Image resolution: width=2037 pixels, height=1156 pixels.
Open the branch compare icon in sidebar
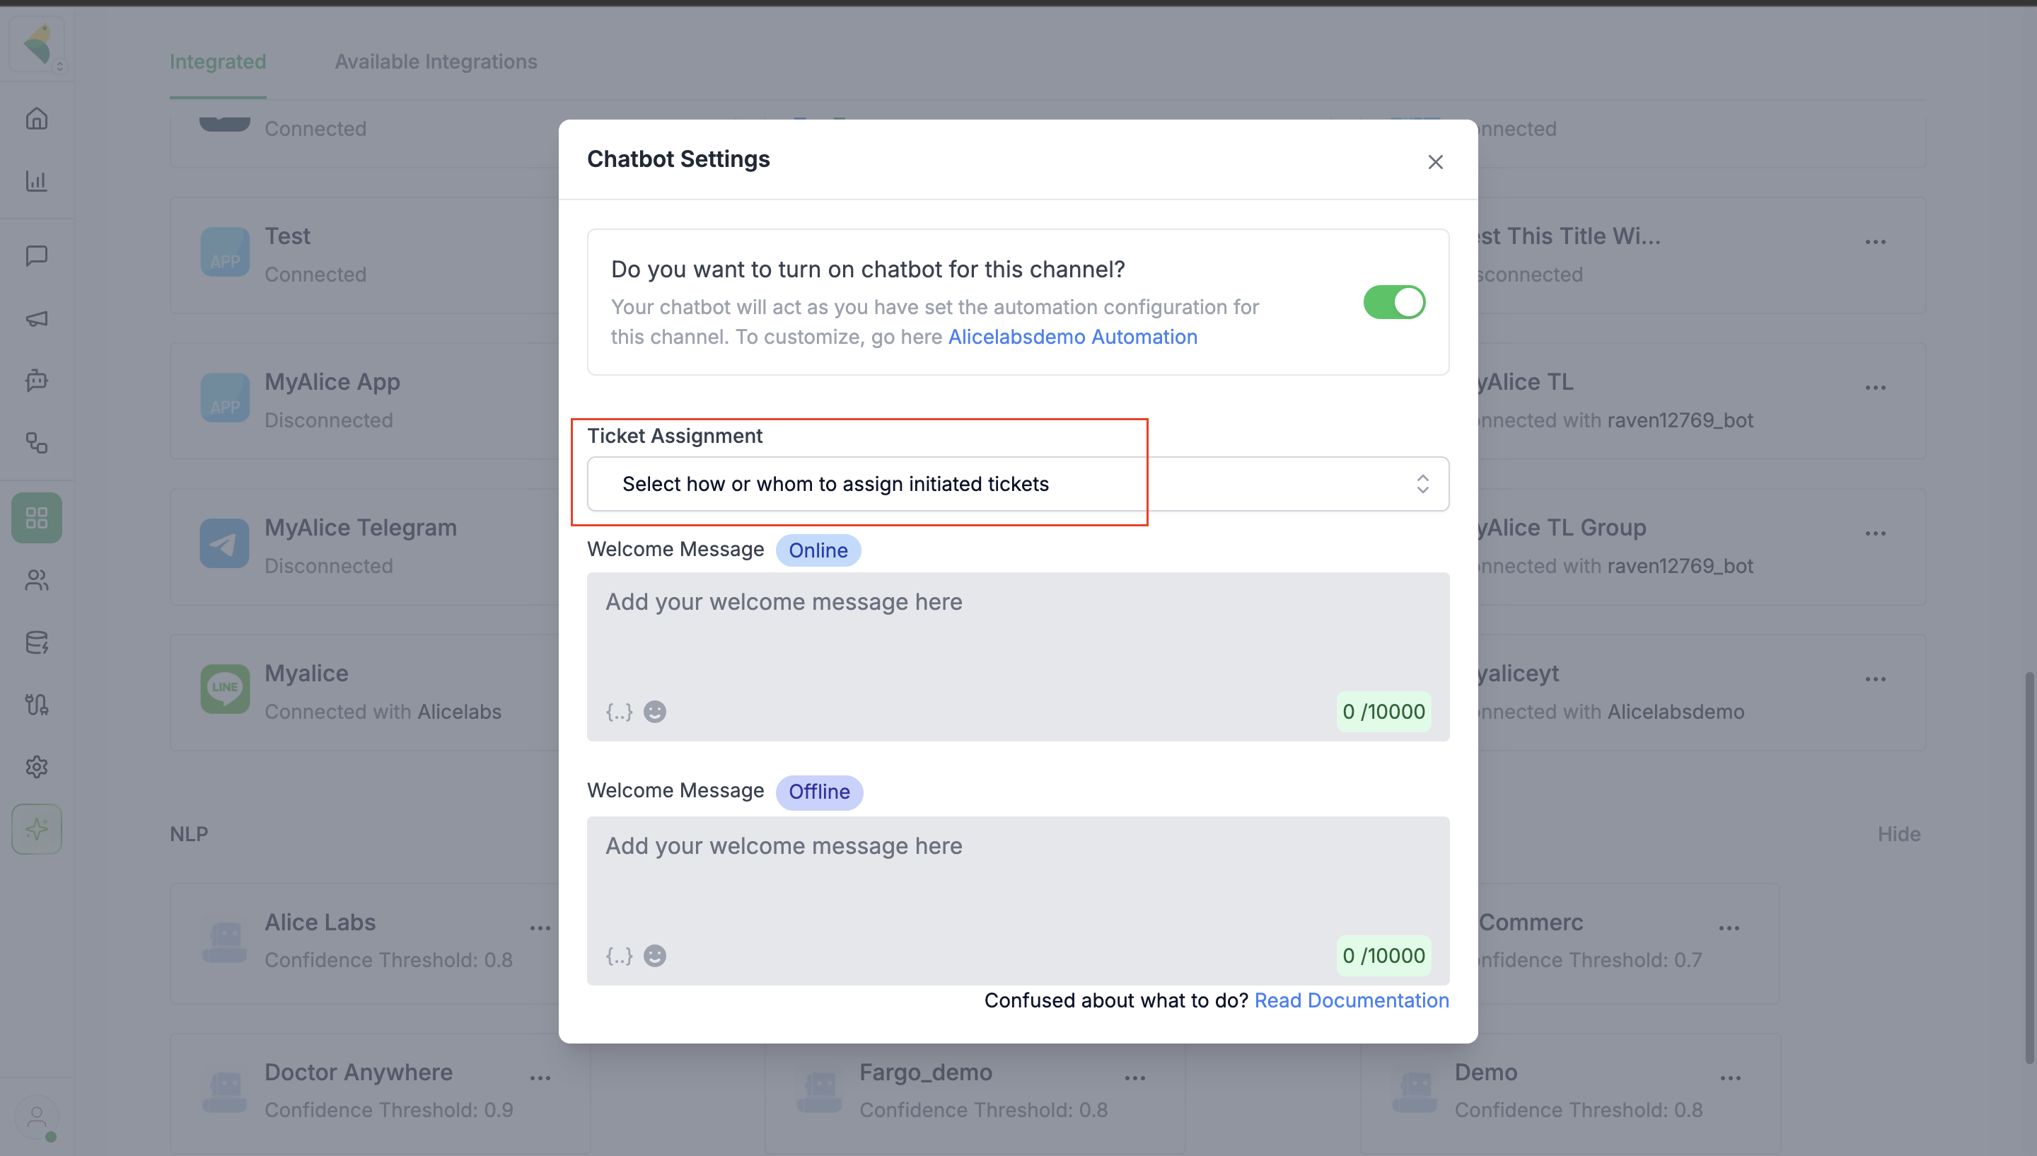click(x=37, y=704)
